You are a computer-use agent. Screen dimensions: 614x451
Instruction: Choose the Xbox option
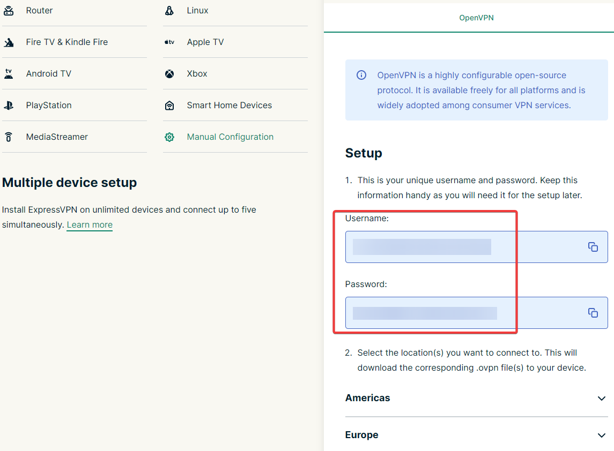pyautogui.click(x=235, y=73)
